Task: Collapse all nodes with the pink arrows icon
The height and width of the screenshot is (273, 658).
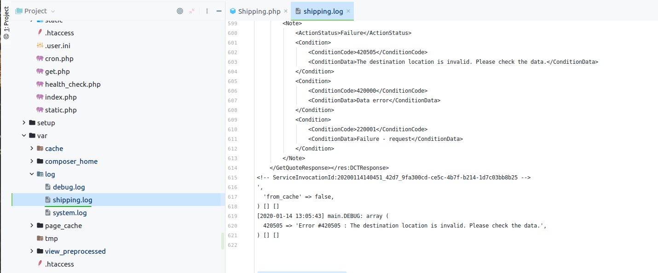Action: point(192,11)
